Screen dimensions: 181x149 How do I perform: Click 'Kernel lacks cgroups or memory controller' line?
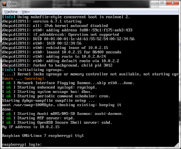pyautogui.click(x=90, y=74)
